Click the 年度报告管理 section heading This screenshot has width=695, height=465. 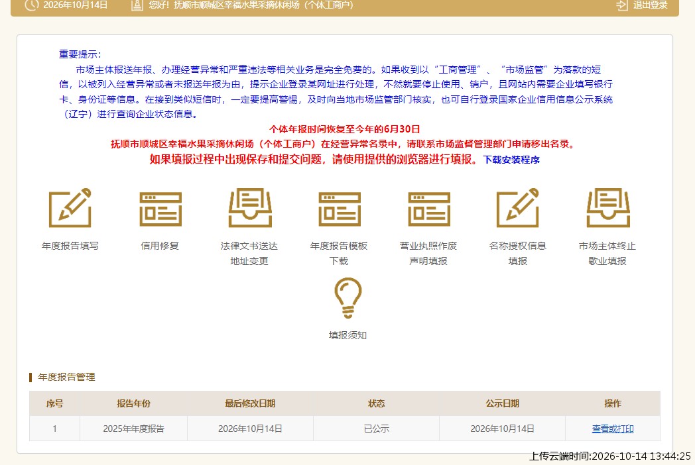[x=66, y=378]
